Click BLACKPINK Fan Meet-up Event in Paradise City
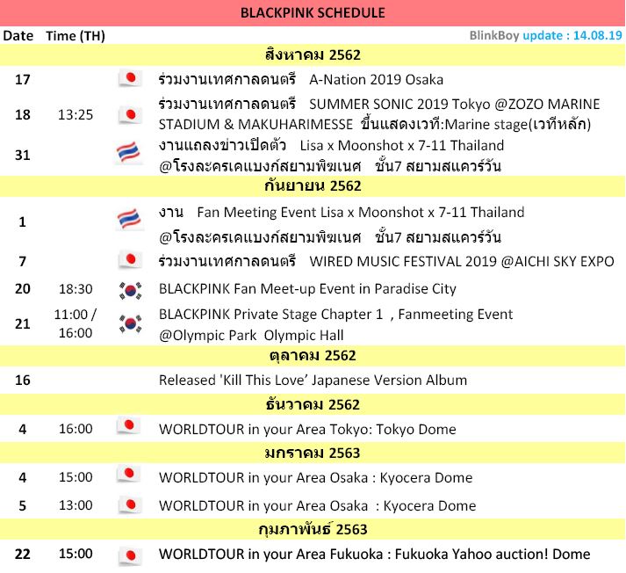Screen dimensions: 626x573 tap(307, 288)
